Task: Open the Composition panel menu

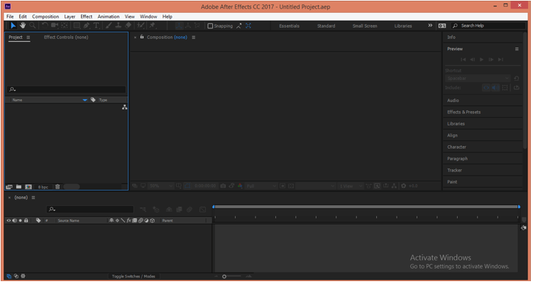Action: click(x=194, y=38)
